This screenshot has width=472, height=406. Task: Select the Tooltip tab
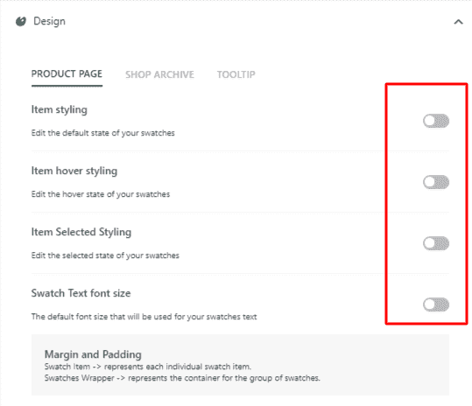[236, 74]
